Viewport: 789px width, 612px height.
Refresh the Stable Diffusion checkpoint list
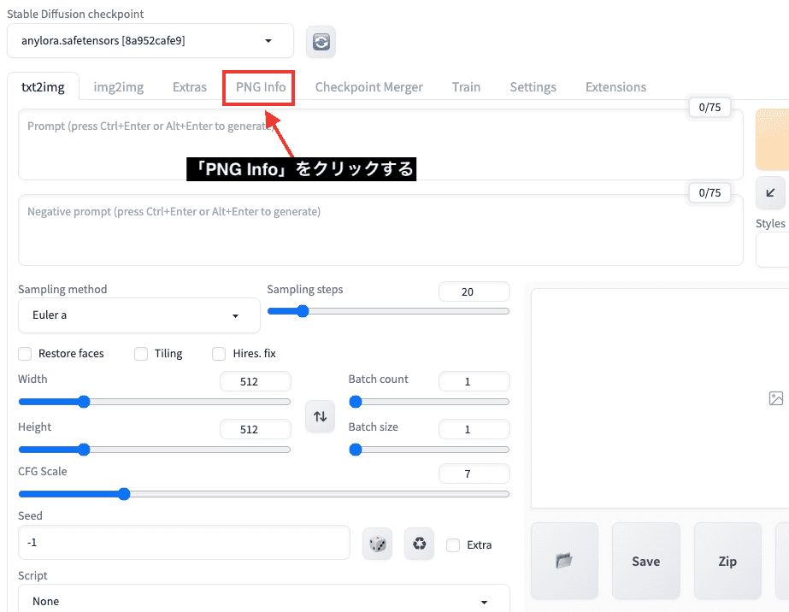tap(321, 40)
